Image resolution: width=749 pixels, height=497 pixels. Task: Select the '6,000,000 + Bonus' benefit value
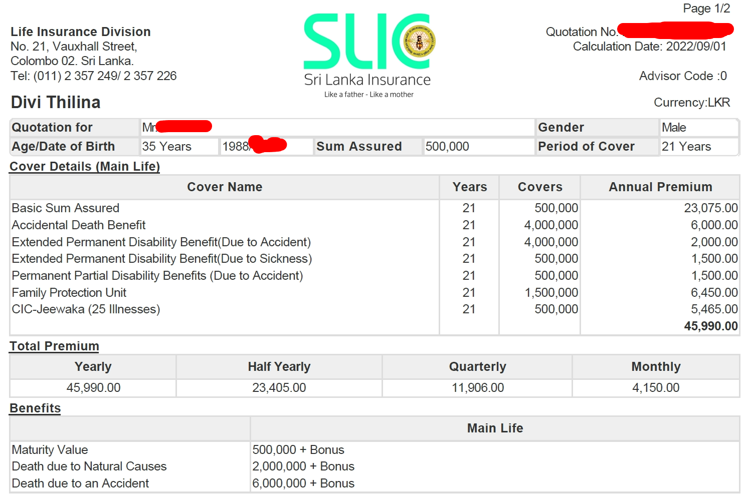click(x=303, y=483)
